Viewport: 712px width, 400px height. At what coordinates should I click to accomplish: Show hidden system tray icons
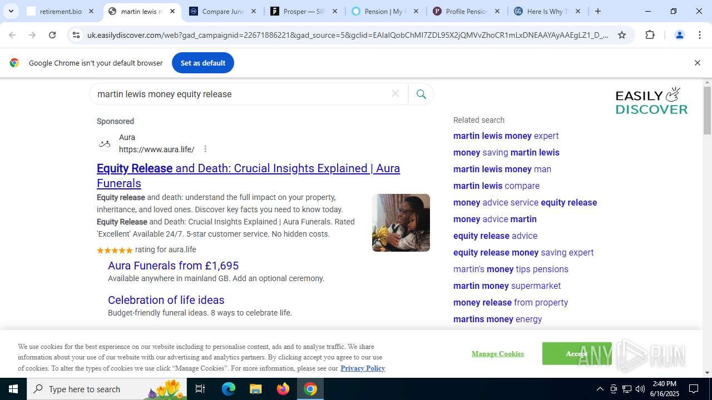pos(600,389)
